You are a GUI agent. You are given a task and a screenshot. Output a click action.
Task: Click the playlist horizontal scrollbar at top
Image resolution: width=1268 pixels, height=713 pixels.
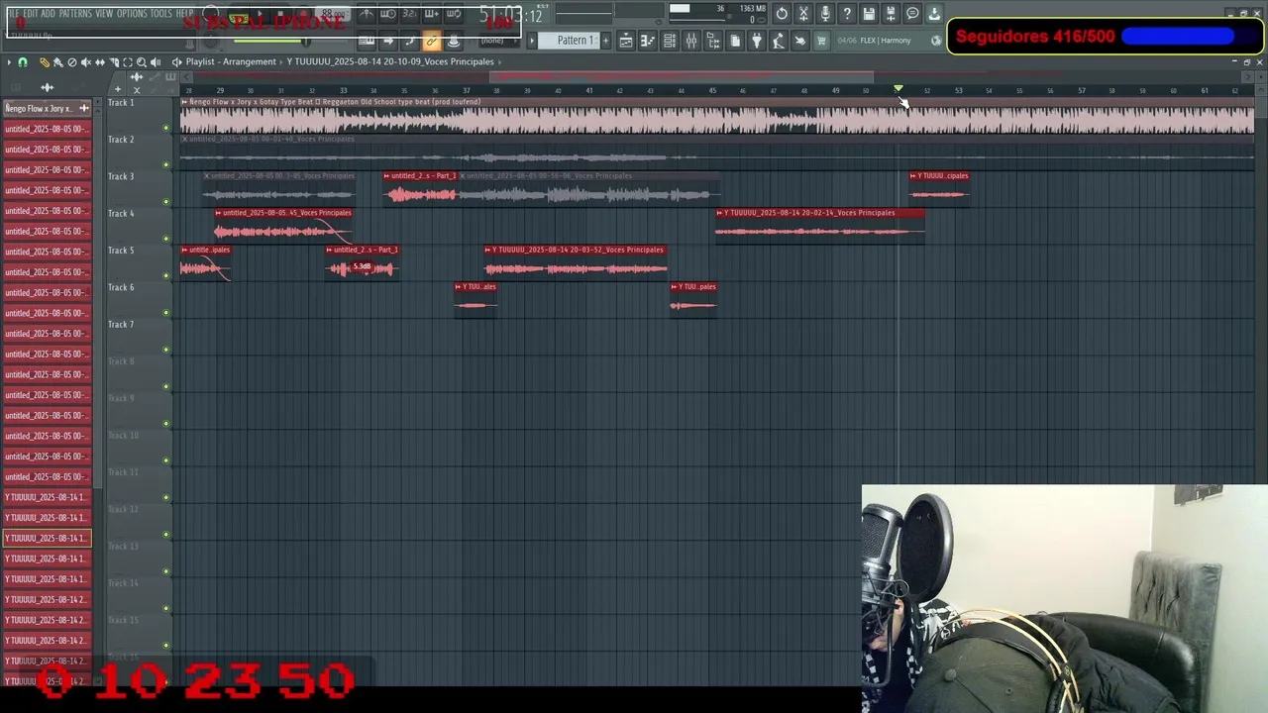tap(684, 76)
